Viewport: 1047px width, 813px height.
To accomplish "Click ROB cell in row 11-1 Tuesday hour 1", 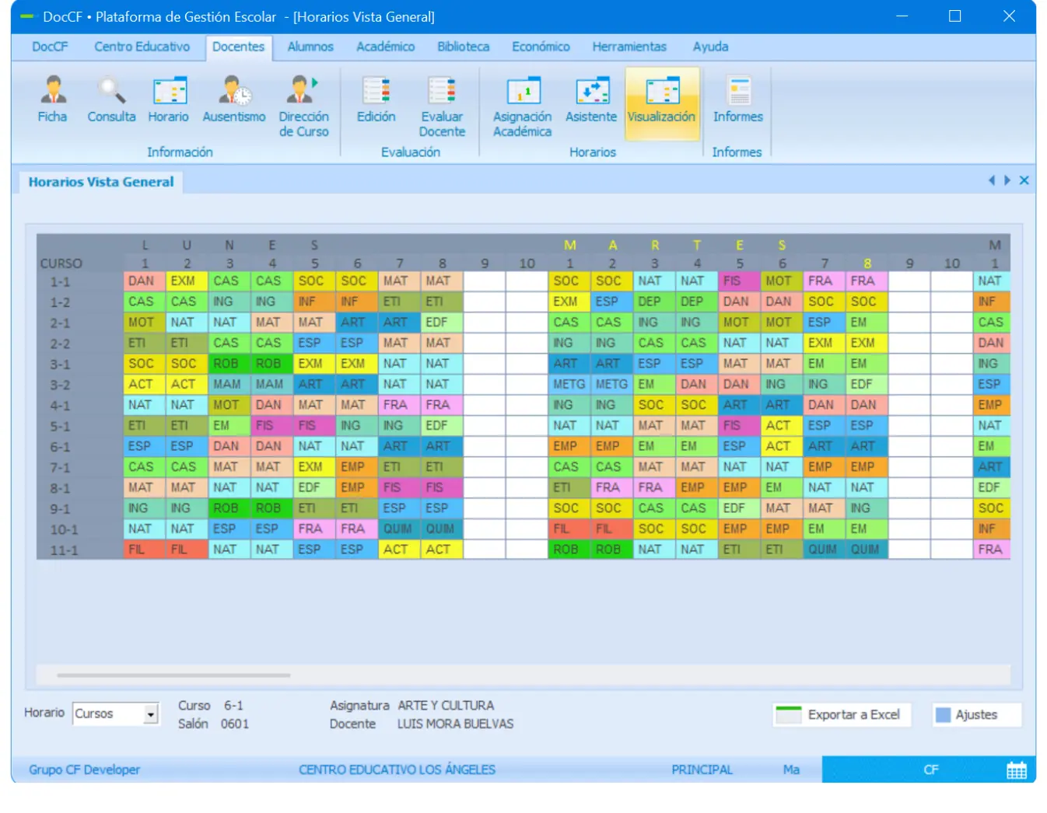I will coord(569,550).
